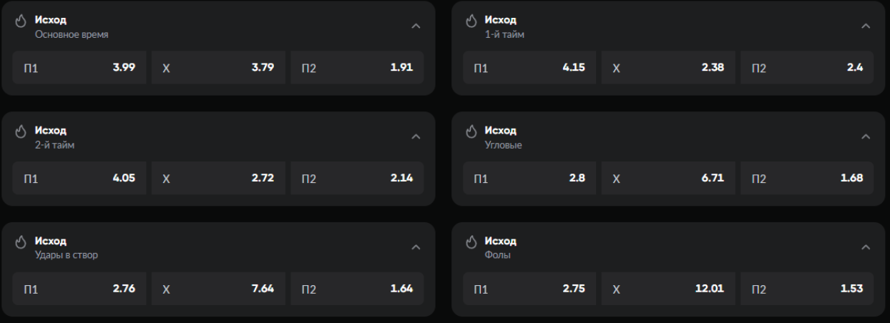
Task: Click the flame icon beside Угловые
Action: [471, 131]
